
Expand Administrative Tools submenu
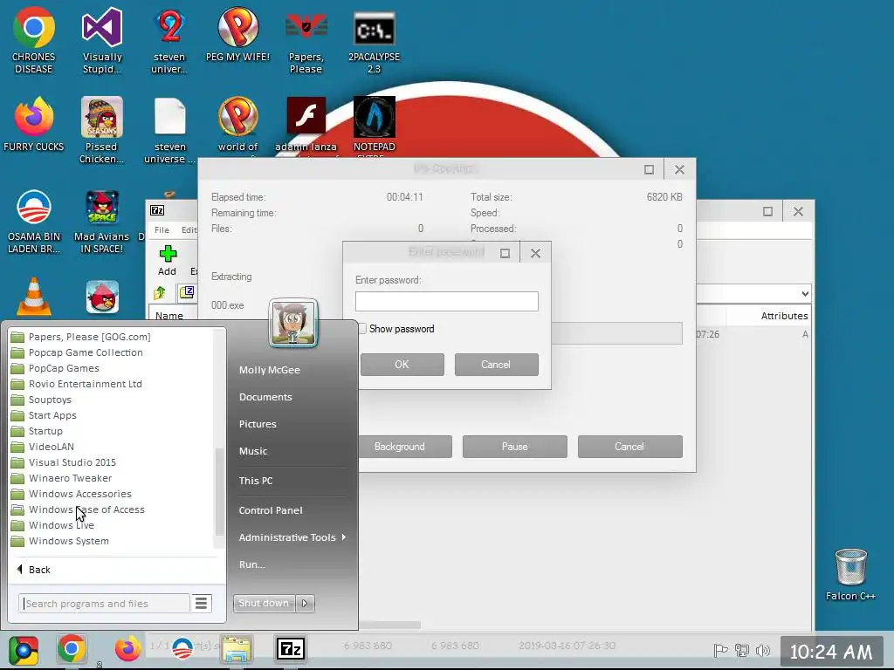tap(292, 537)
